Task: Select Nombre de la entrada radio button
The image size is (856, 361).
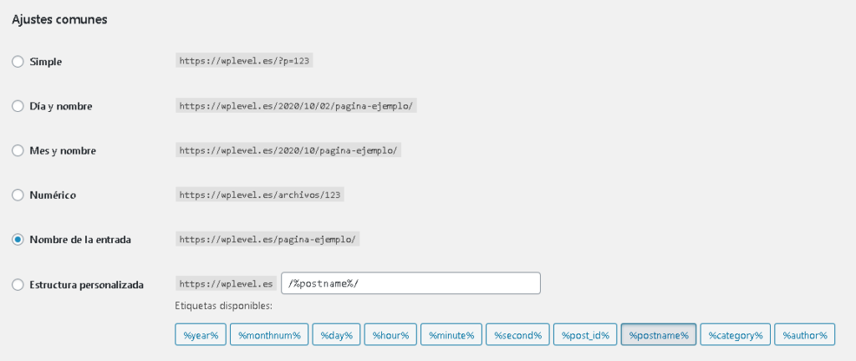Action: [18, 239]
